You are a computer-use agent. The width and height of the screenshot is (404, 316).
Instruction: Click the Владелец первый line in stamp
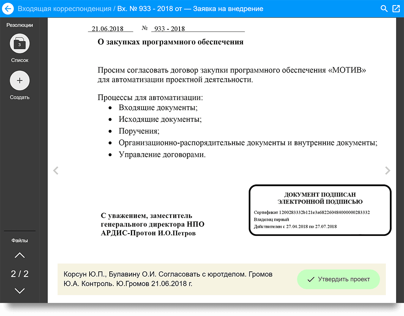(271, 219)
